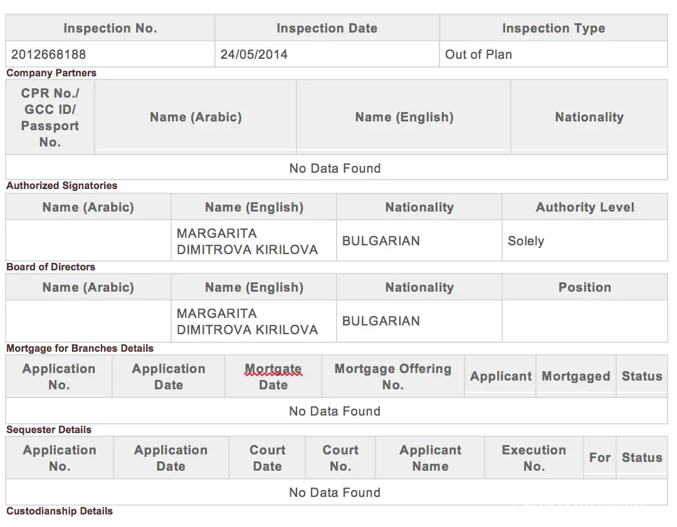This screenshot has width=677, height=527.
Task: Click the Inspection Type column header
Action: 554,28
